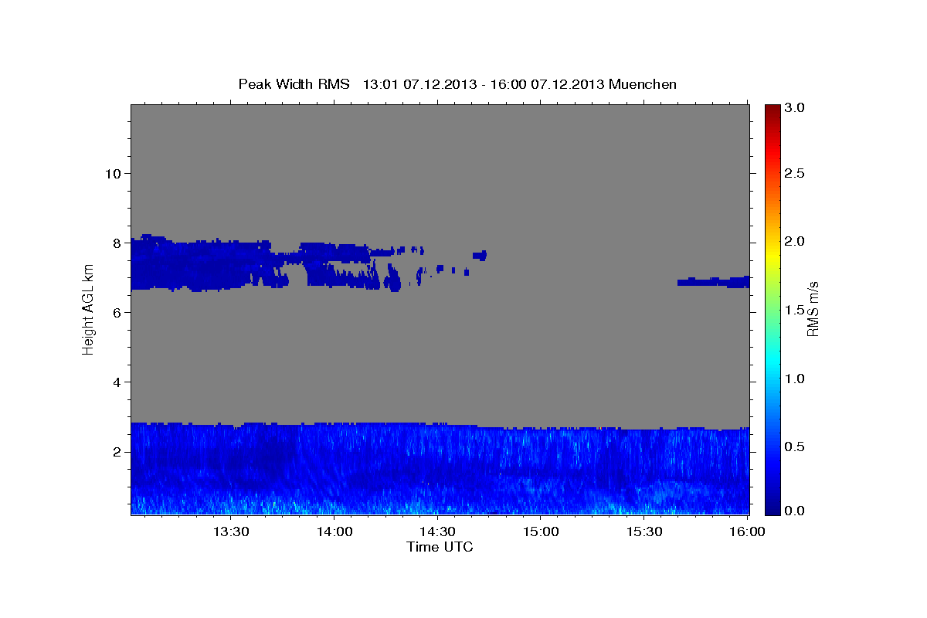The height and width of the screenshot is (618, 927).
Task: Click the height axis label 6
Action: coord(118,312)
